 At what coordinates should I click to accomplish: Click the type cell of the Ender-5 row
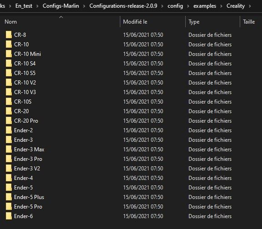point(210,187)
